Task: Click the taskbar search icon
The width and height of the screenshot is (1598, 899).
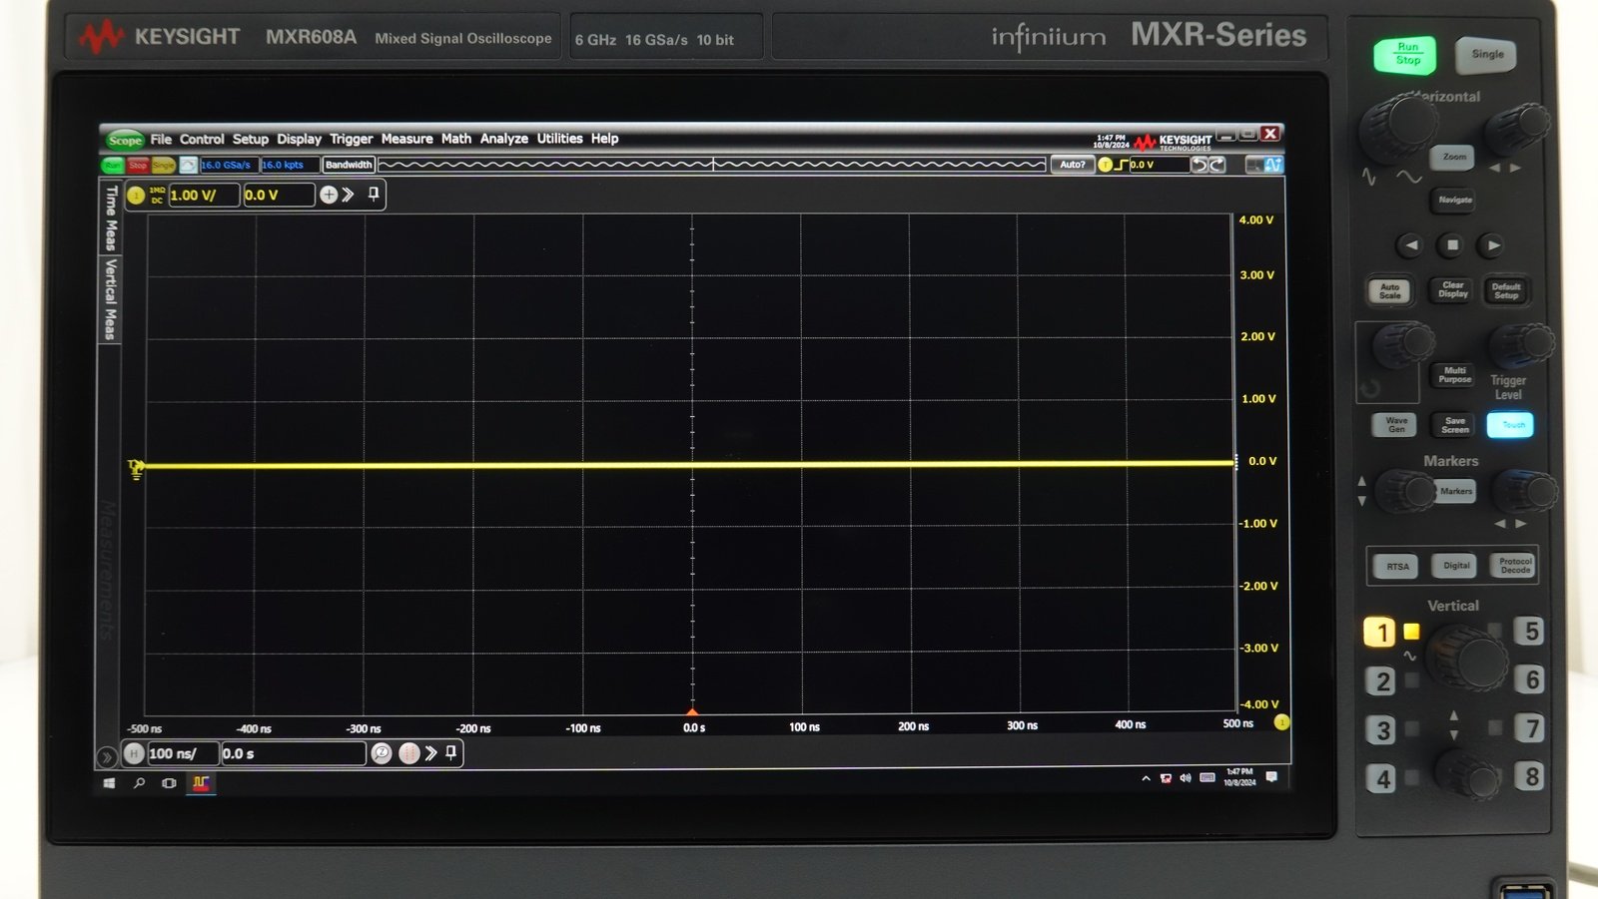Action: coord(139,783)
